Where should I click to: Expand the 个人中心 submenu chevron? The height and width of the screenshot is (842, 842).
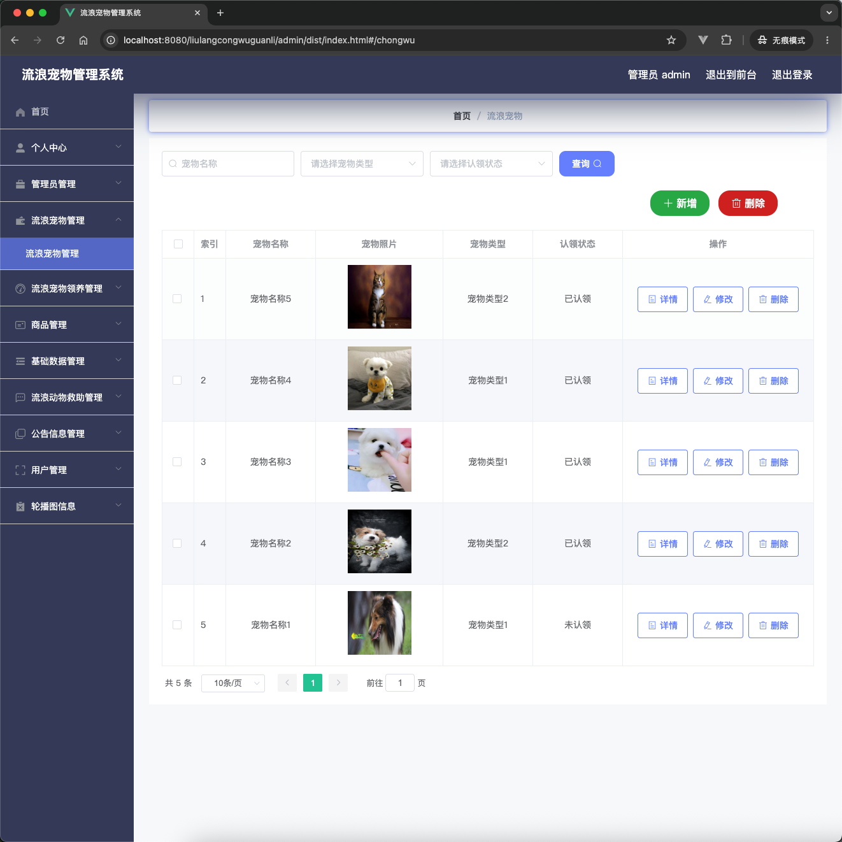118,146
